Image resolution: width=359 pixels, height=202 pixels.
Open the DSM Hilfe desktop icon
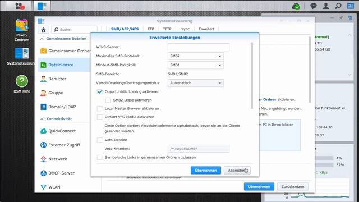(22, 84)
